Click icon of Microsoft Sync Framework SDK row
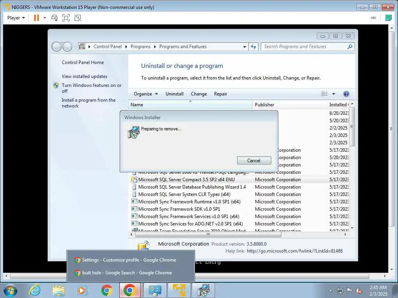The height and width of the screenshot is (298, 398). tap(134, 209)
